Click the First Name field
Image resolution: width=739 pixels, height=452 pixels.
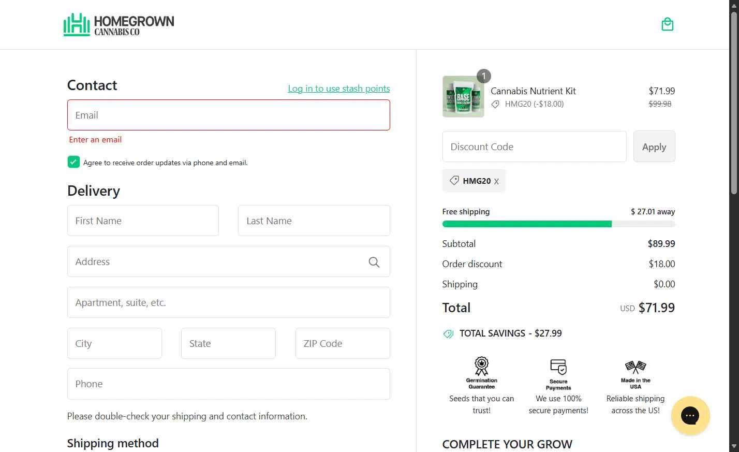click(143, 221)
